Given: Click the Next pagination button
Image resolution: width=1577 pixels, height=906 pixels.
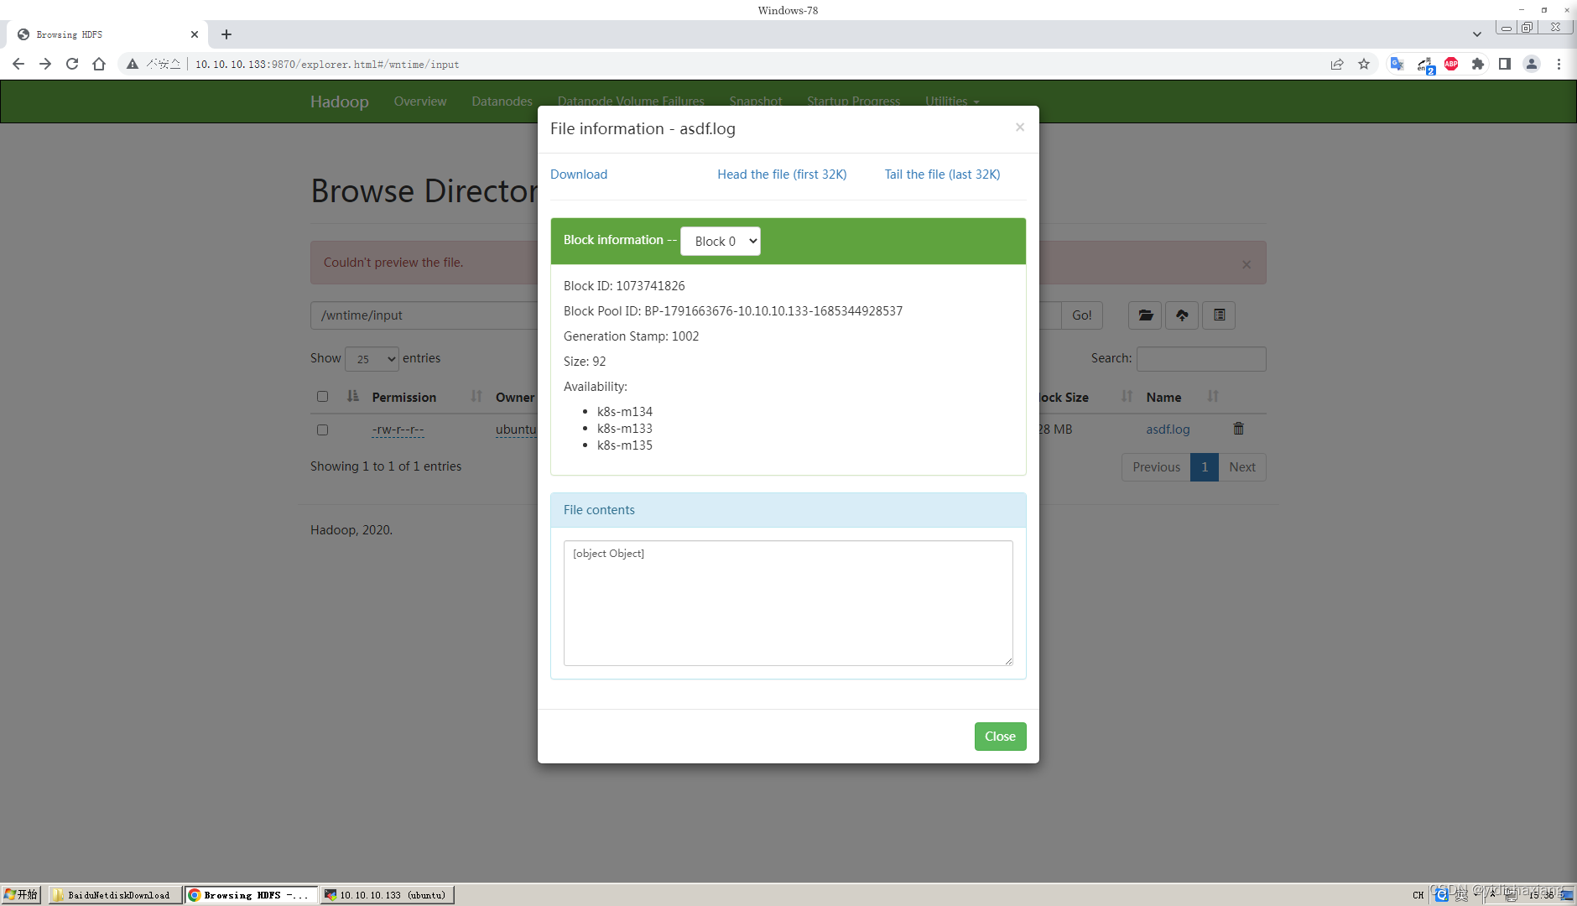Looking at the screenshot, I should 1242,467.
